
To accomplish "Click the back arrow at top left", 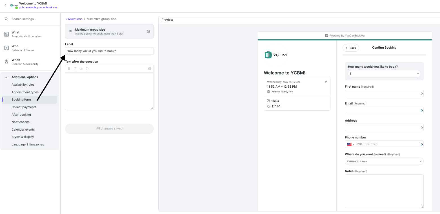I will point(5,5).
